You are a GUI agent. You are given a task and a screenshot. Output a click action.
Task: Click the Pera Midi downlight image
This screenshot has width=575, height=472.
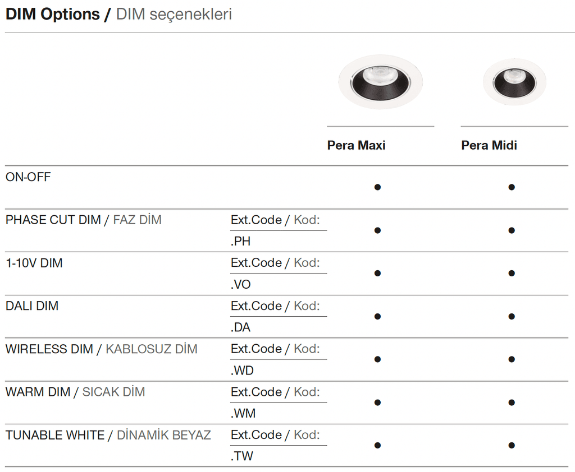[514, 82]
